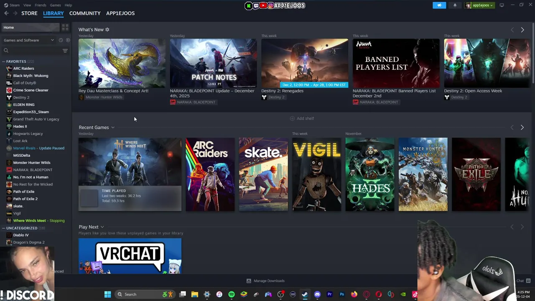Open skate. recent game cover
This screenshot has height=301, width=535.
[x=263, y=174]
